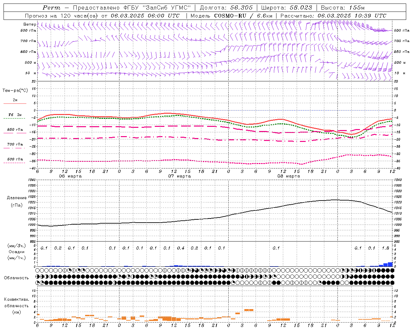Select the "Рассчитано: 06.03.2025 10:39 UTC" timestamp
The height and width of the screenshot is (328, 411).
(x=333, y=16)
